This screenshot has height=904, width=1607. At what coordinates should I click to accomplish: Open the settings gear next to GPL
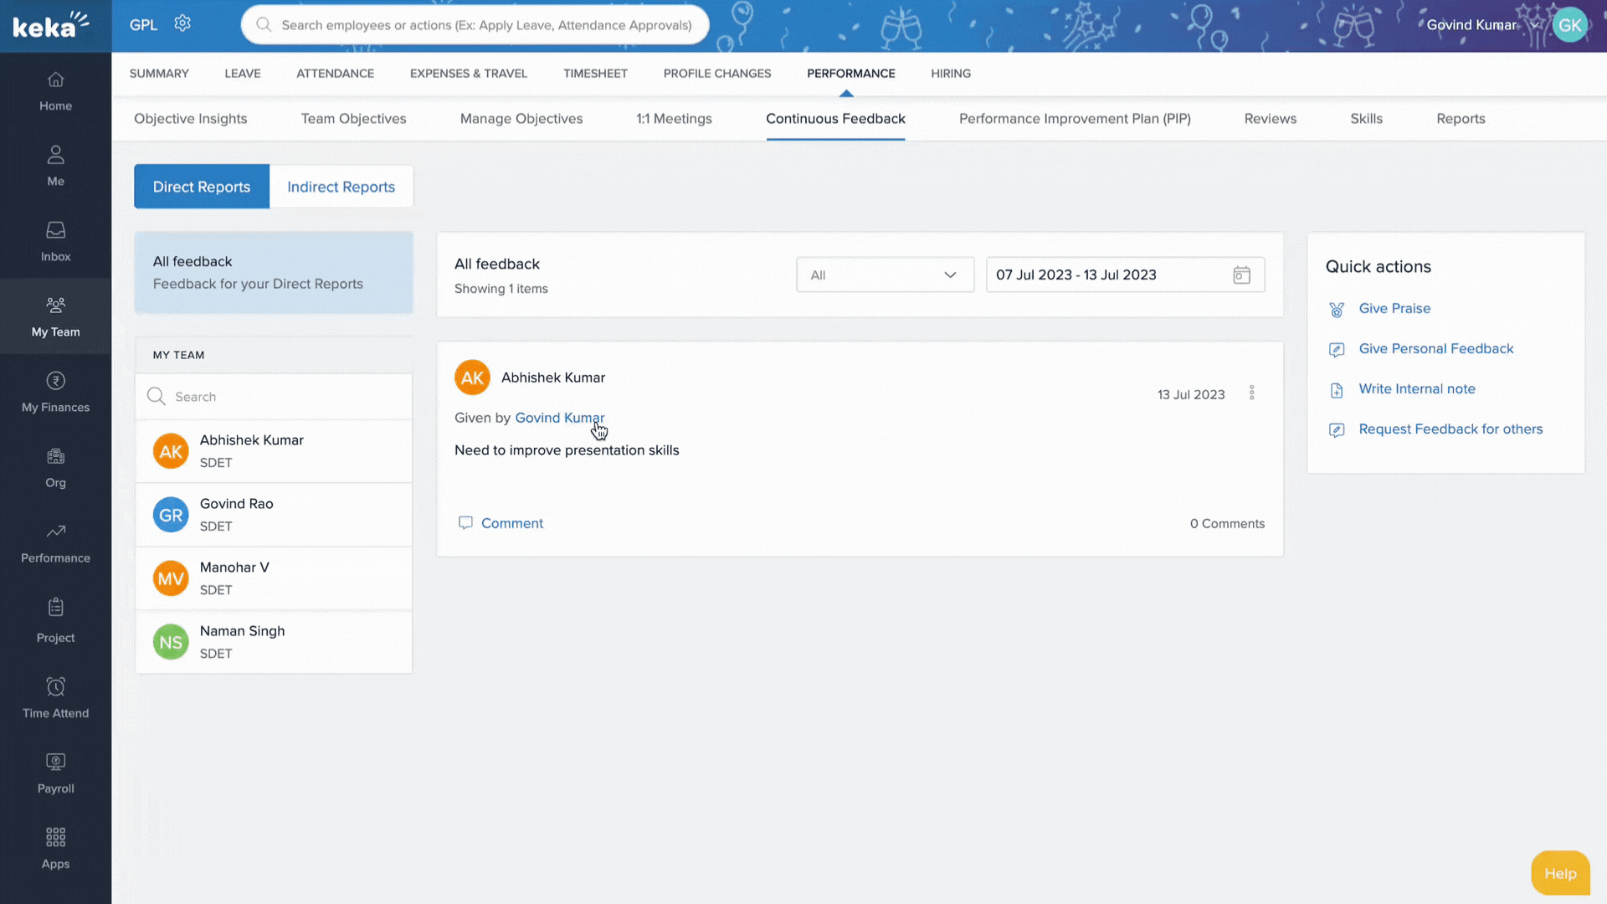[182, 23]
